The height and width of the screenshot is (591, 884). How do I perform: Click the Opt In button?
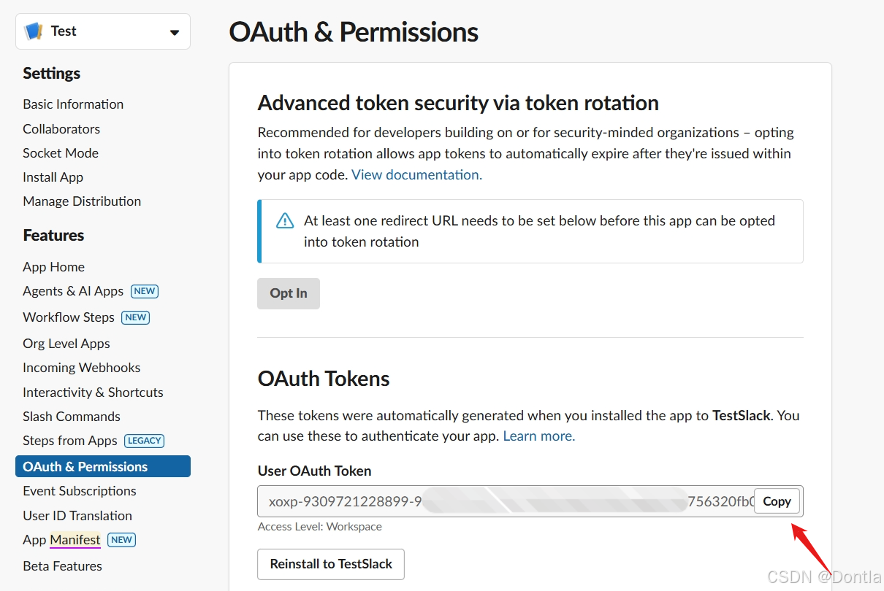[289, 293]
